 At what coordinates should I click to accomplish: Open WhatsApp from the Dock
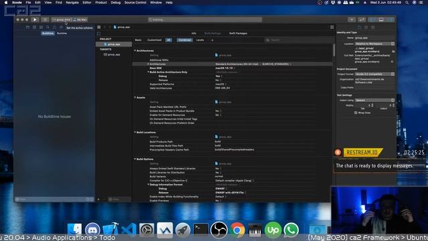(x=291, y=230)
